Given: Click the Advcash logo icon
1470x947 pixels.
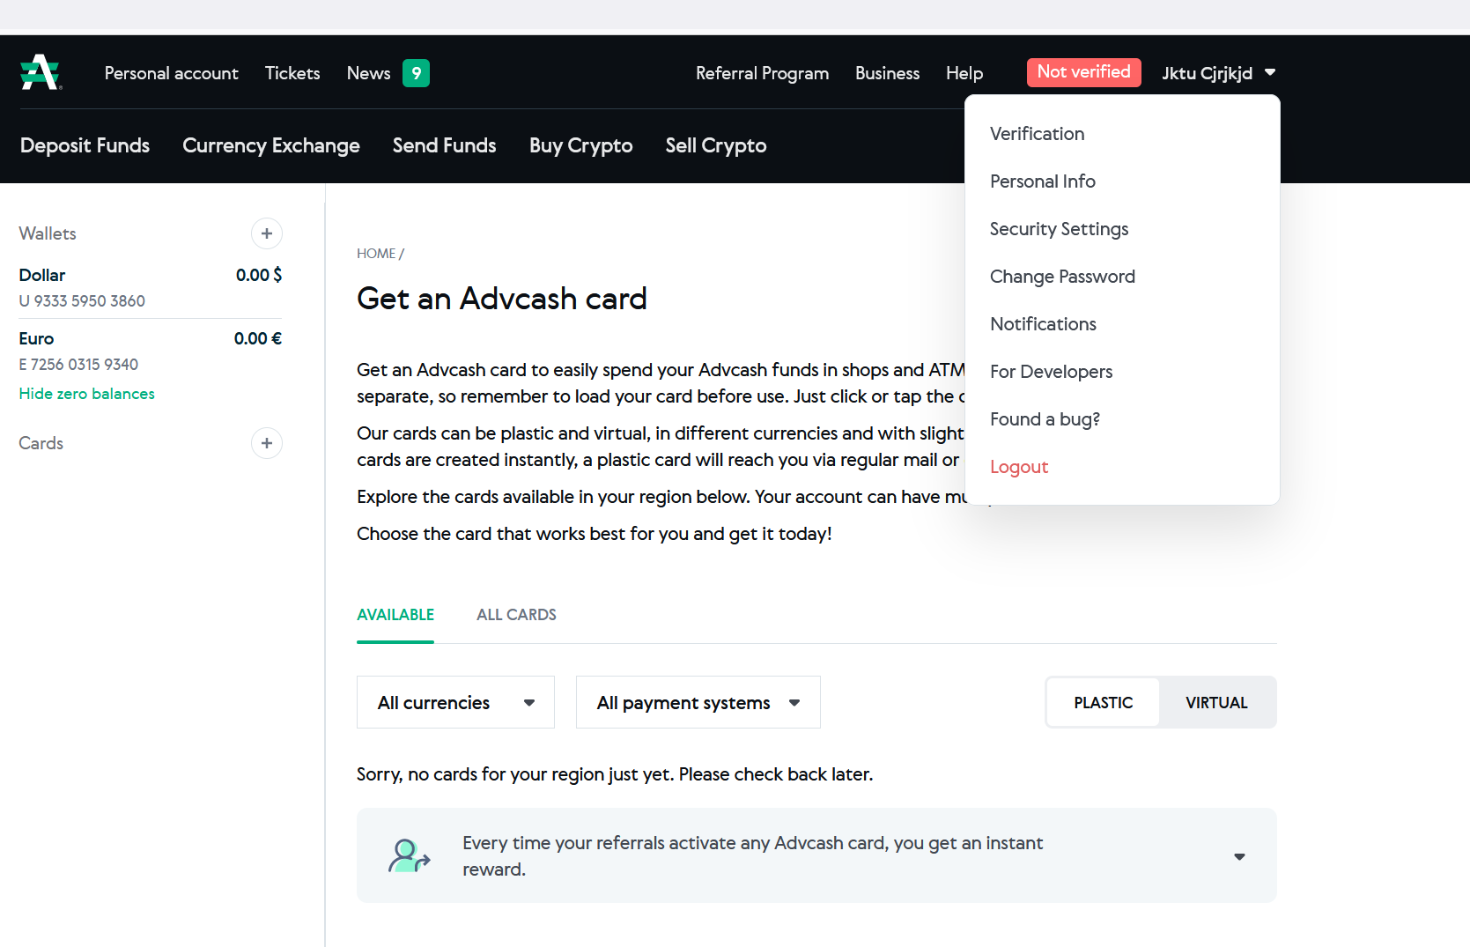Looking at the screenshot, I should tap(41, 72).
